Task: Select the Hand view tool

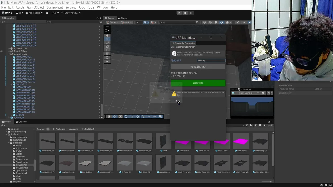Action: pos(107,35)
